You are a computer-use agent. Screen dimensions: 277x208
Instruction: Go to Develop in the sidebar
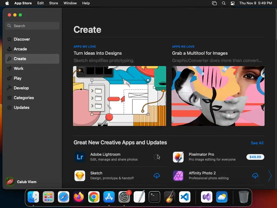[32, 88]
